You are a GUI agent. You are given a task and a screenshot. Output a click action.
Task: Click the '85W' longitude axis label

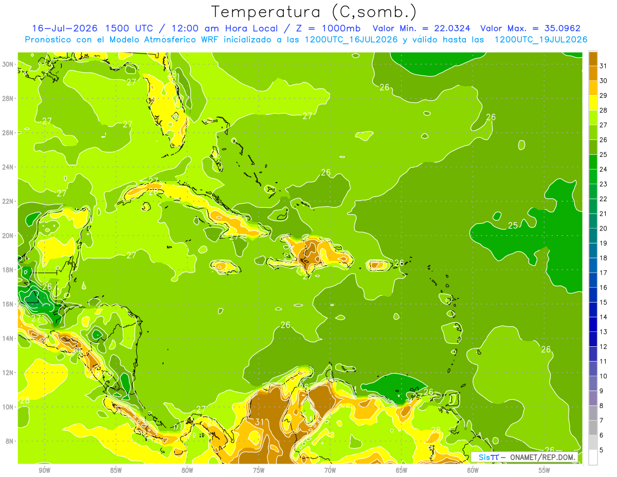(116, 470)
